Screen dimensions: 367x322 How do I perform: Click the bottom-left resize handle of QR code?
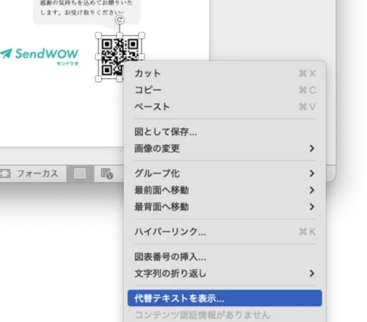pos(98,79)
